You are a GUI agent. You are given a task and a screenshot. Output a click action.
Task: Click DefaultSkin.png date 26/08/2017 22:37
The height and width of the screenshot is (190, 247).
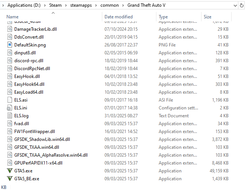point(121,45)
